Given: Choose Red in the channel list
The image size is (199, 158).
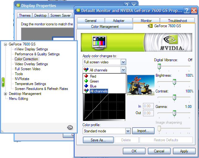Looking at the screenshot, I should tap(104, 76).
